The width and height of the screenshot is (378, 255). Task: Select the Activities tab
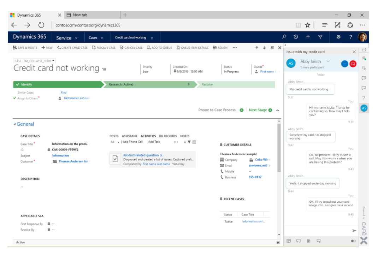(148, 136)
